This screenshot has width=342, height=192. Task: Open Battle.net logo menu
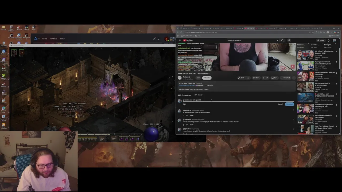tap(36, 39)
